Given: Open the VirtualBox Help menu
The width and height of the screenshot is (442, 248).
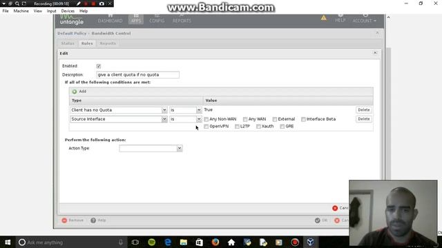Looking at the screenshot, I should tap(84, 11).
